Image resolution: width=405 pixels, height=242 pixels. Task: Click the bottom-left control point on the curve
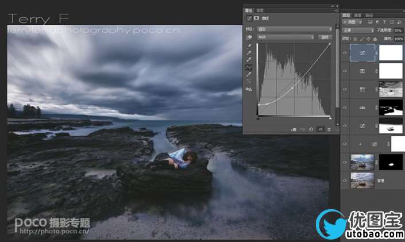(x=259, y=105)
